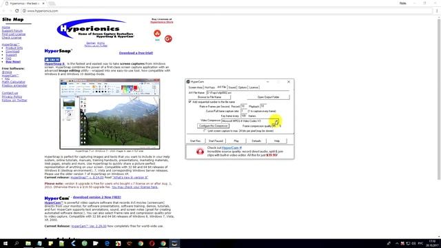Click download version 2 Now FREE link
Image resolution: width=441 pixels, height=248 pixels.
pyautogui.click(x=96, y=197)
